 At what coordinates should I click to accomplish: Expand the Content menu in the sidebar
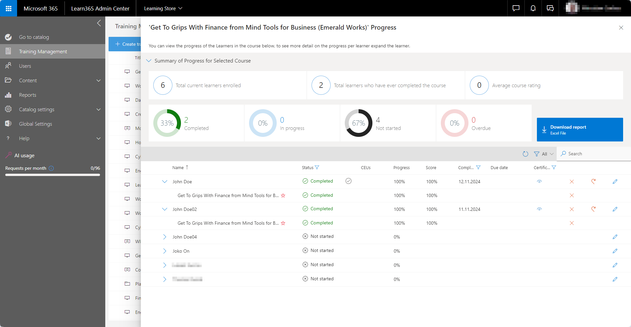coord(98,81)
